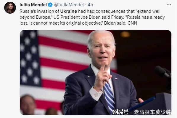Open the three-dot more options menu

169,5
